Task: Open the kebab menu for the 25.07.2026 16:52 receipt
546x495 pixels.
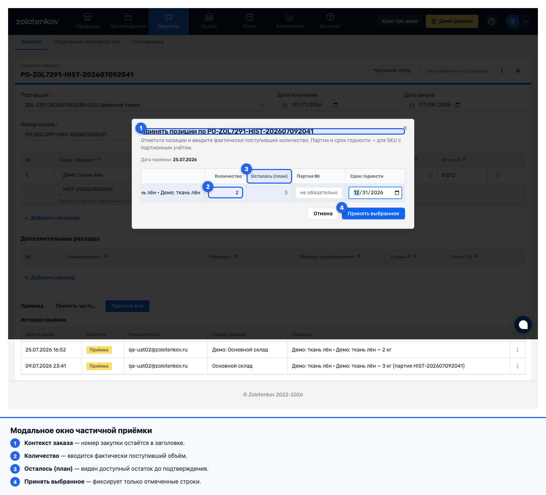Action: point(518,350)
